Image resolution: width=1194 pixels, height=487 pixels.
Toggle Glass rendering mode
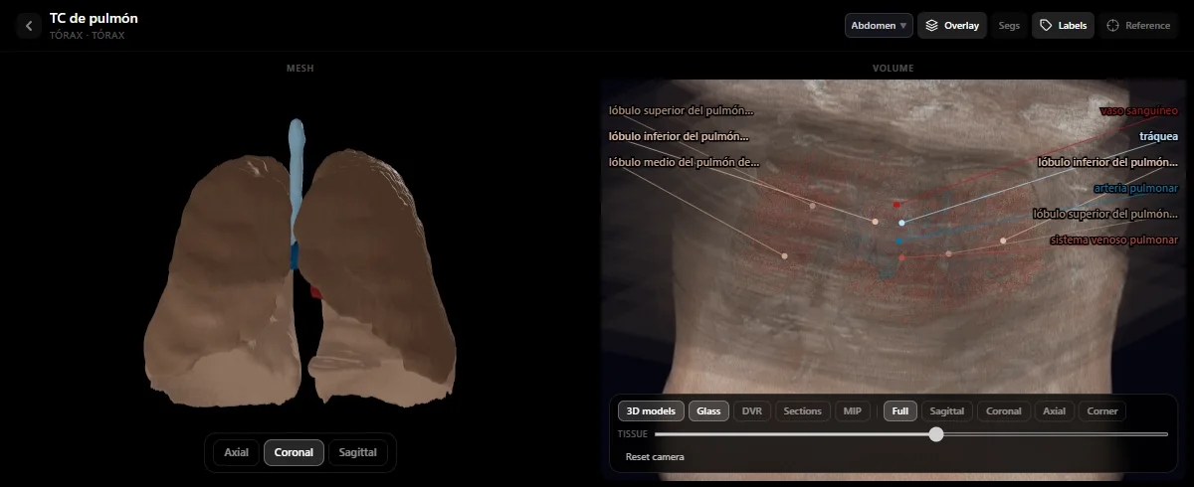coord(708,410)
